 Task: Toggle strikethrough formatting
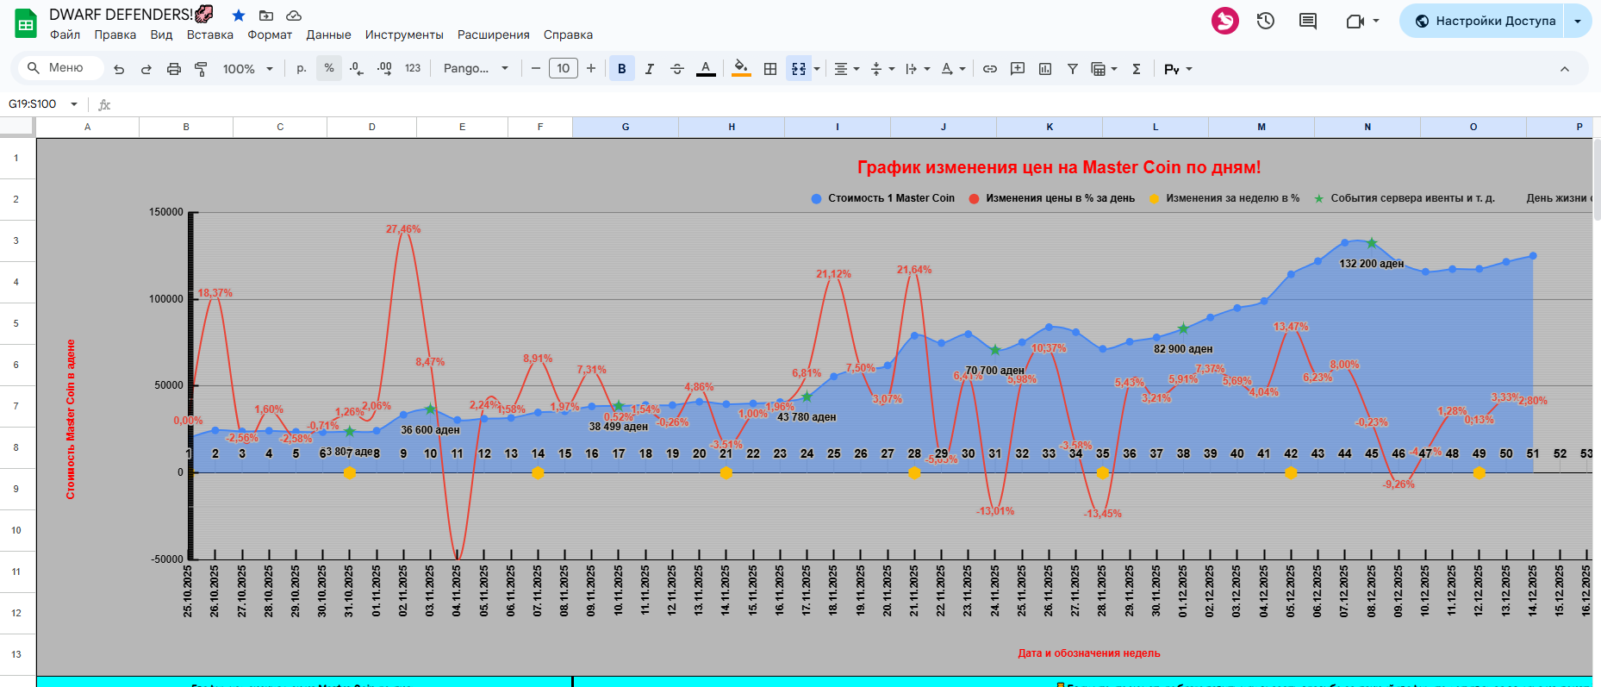677,69
